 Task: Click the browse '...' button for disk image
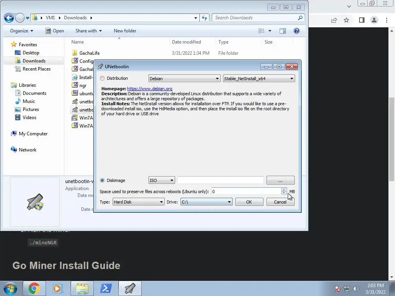[280, 180]
